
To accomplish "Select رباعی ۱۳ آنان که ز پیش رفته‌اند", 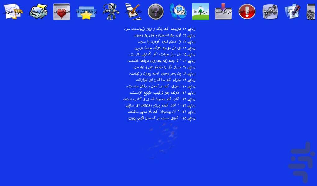I will 161,105.
